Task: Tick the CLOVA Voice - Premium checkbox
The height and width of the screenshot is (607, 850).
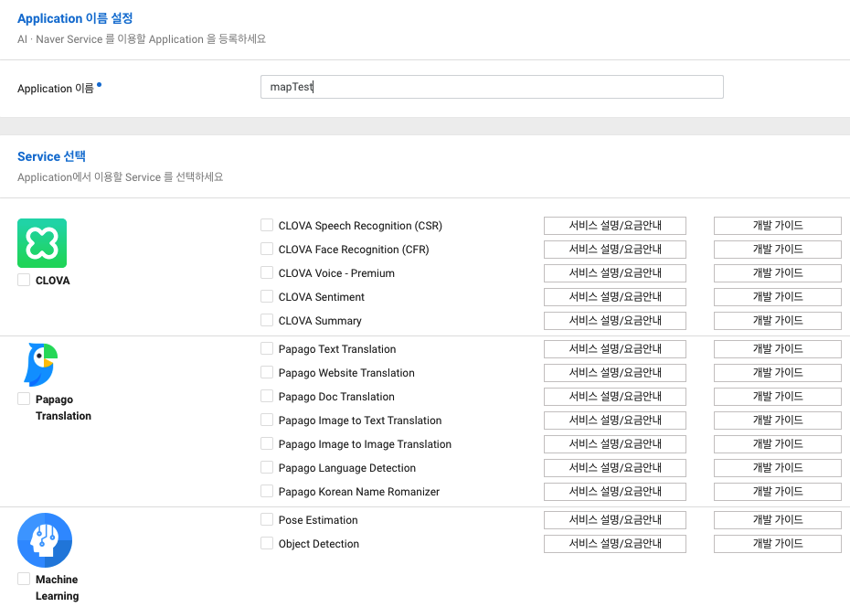Action: [267, 272]
